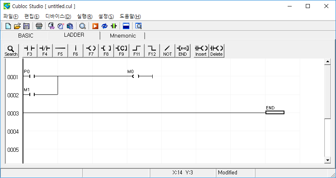
Task: Open the 디바이스(D) menu
Action: click(58, 17)
